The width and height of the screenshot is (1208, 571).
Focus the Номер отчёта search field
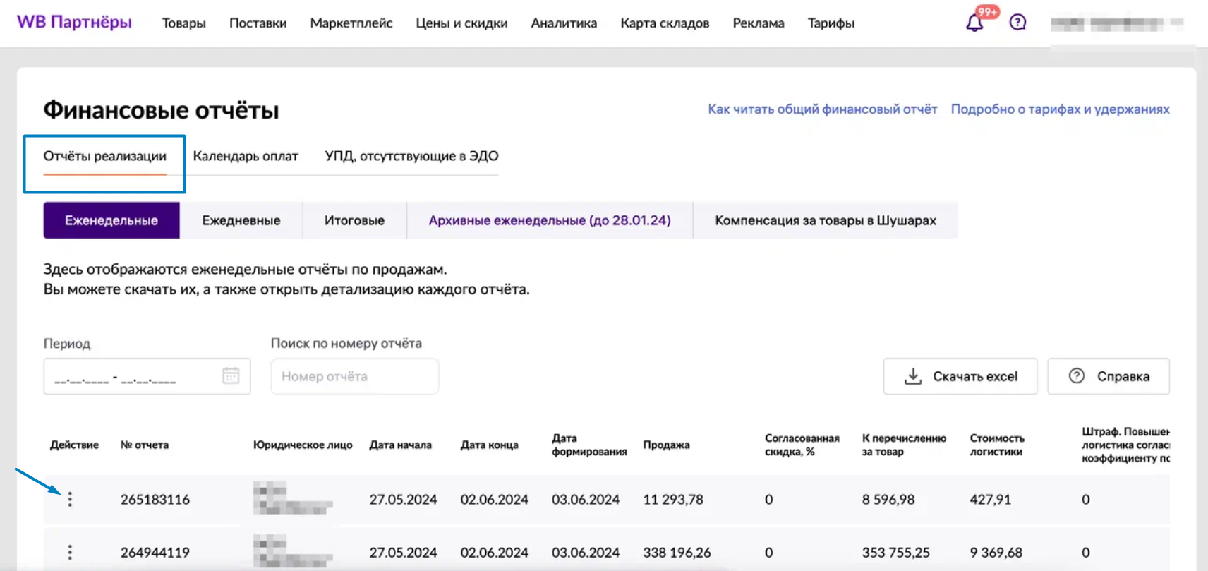pos(354,376)
